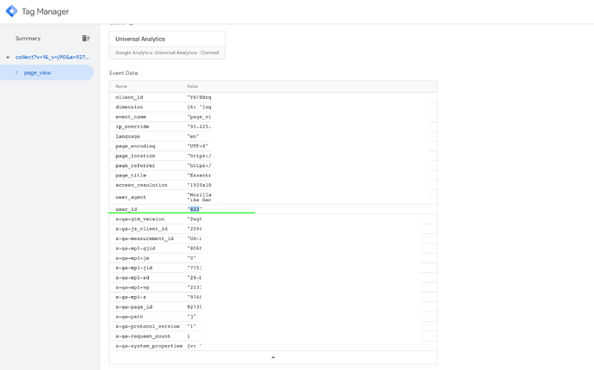Select the user_agent row name
594x370 pixels.
[131, 197]
